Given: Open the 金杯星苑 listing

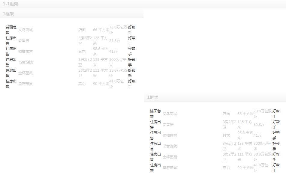Looking at the screenshot, I should (x=26, y=73).
